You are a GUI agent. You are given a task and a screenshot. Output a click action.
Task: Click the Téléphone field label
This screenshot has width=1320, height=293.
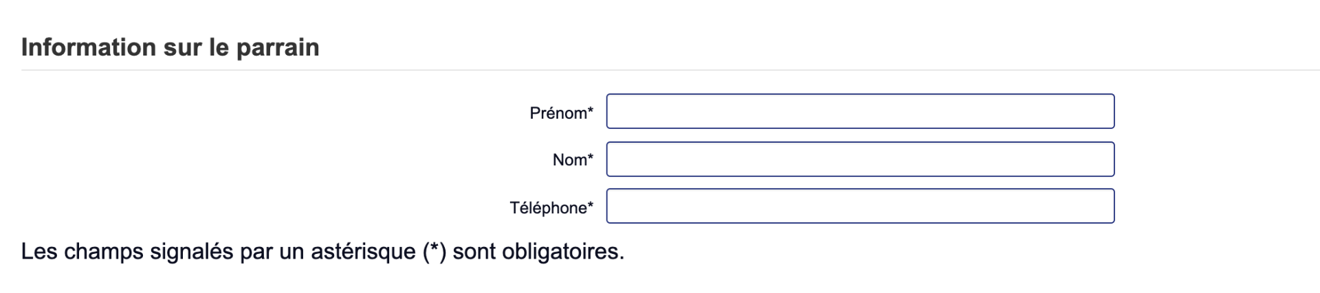click(x=548, y=208)
